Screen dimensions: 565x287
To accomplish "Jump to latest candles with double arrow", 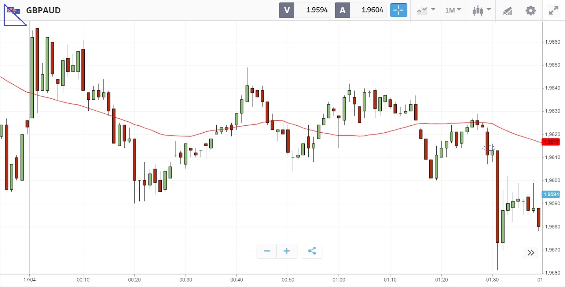I will click(531, 253).
